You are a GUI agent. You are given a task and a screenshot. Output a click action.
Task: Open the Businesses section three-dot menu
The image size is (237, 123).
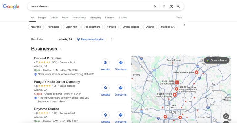tap(61, 49)
